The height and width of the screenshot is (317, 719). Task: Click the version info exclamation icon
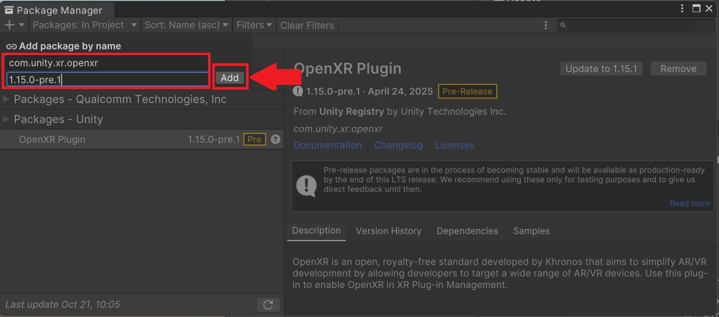(298, 91)
